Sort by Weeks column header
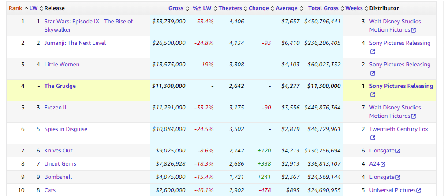The image size is (444, 196). [354, 8]
